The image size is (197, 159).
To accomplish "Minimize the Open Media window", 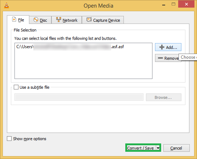I will pos(164,5).
